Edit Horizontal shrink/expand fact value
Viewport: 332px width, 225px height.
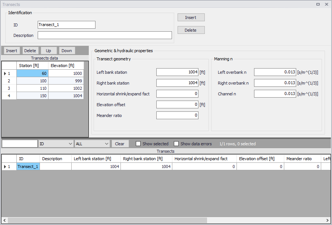(177, 94)
